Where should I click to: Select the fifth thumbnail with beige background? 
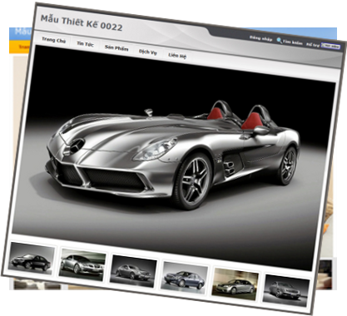[235, 284]
